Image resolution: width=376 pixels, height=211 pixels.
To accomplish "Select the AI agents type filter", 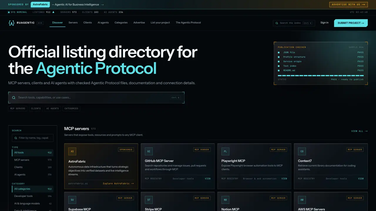I will coord(33,175).
